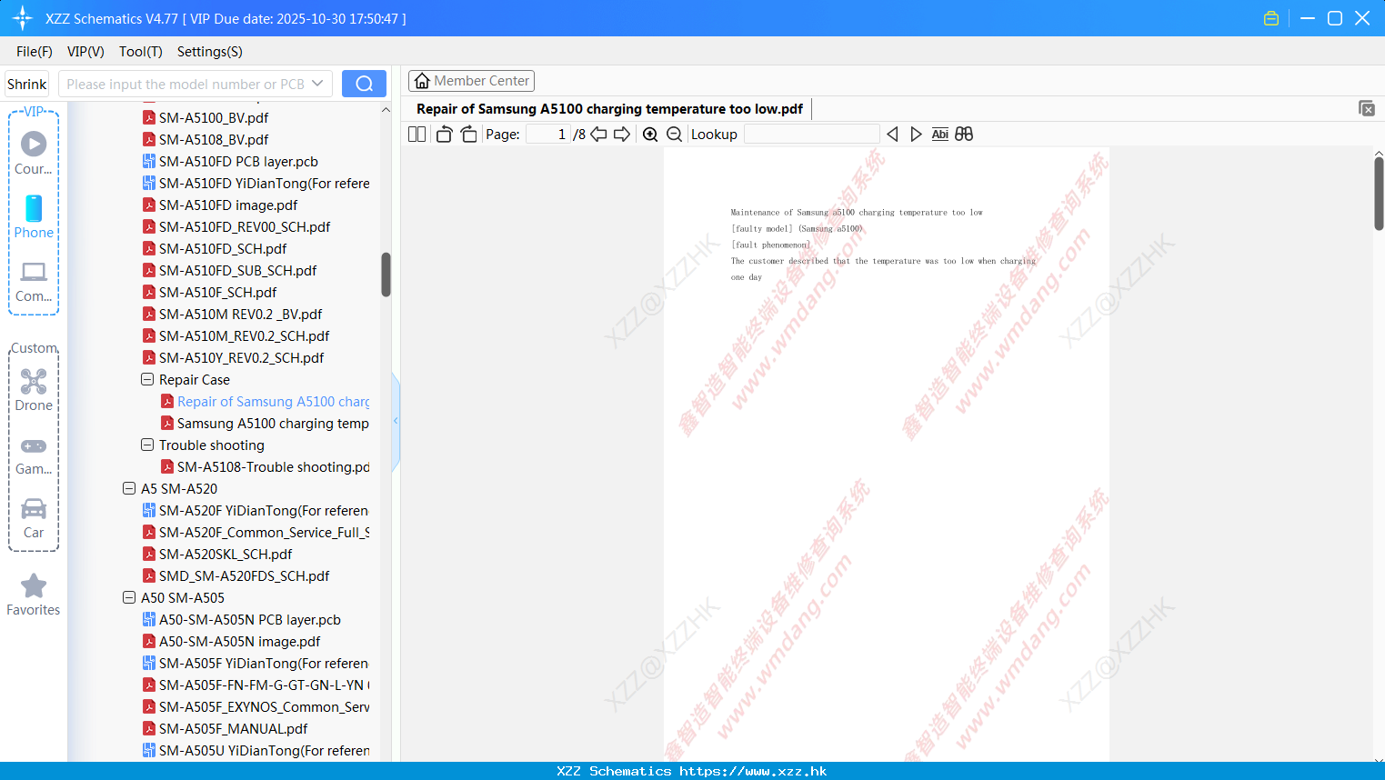
Task: Open A50-SM-A505N PCB layer.pcb
Action: (242, 619)
